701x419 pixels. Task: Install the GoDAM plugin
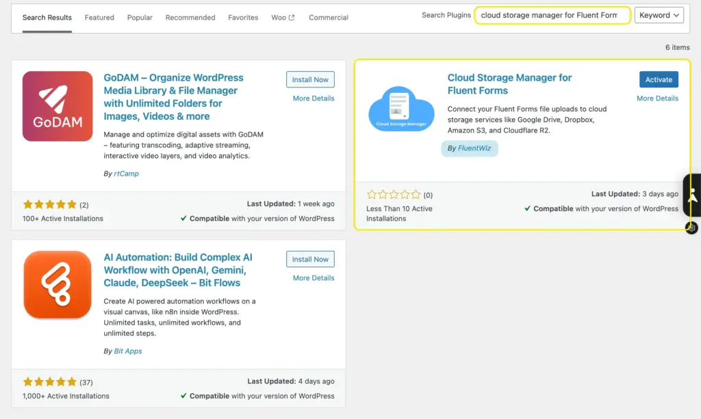[310, 79]
